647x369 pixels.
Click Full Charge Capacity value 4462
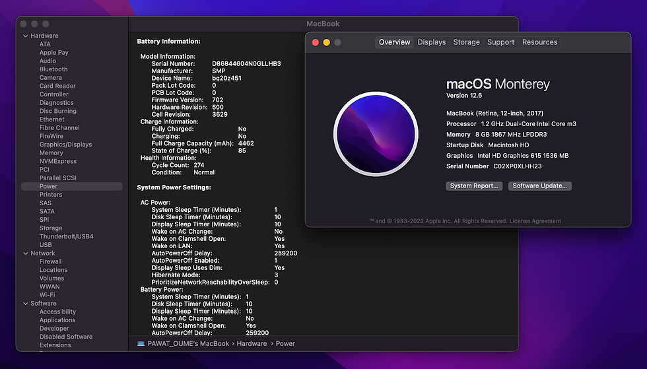[x=246, y=144]
